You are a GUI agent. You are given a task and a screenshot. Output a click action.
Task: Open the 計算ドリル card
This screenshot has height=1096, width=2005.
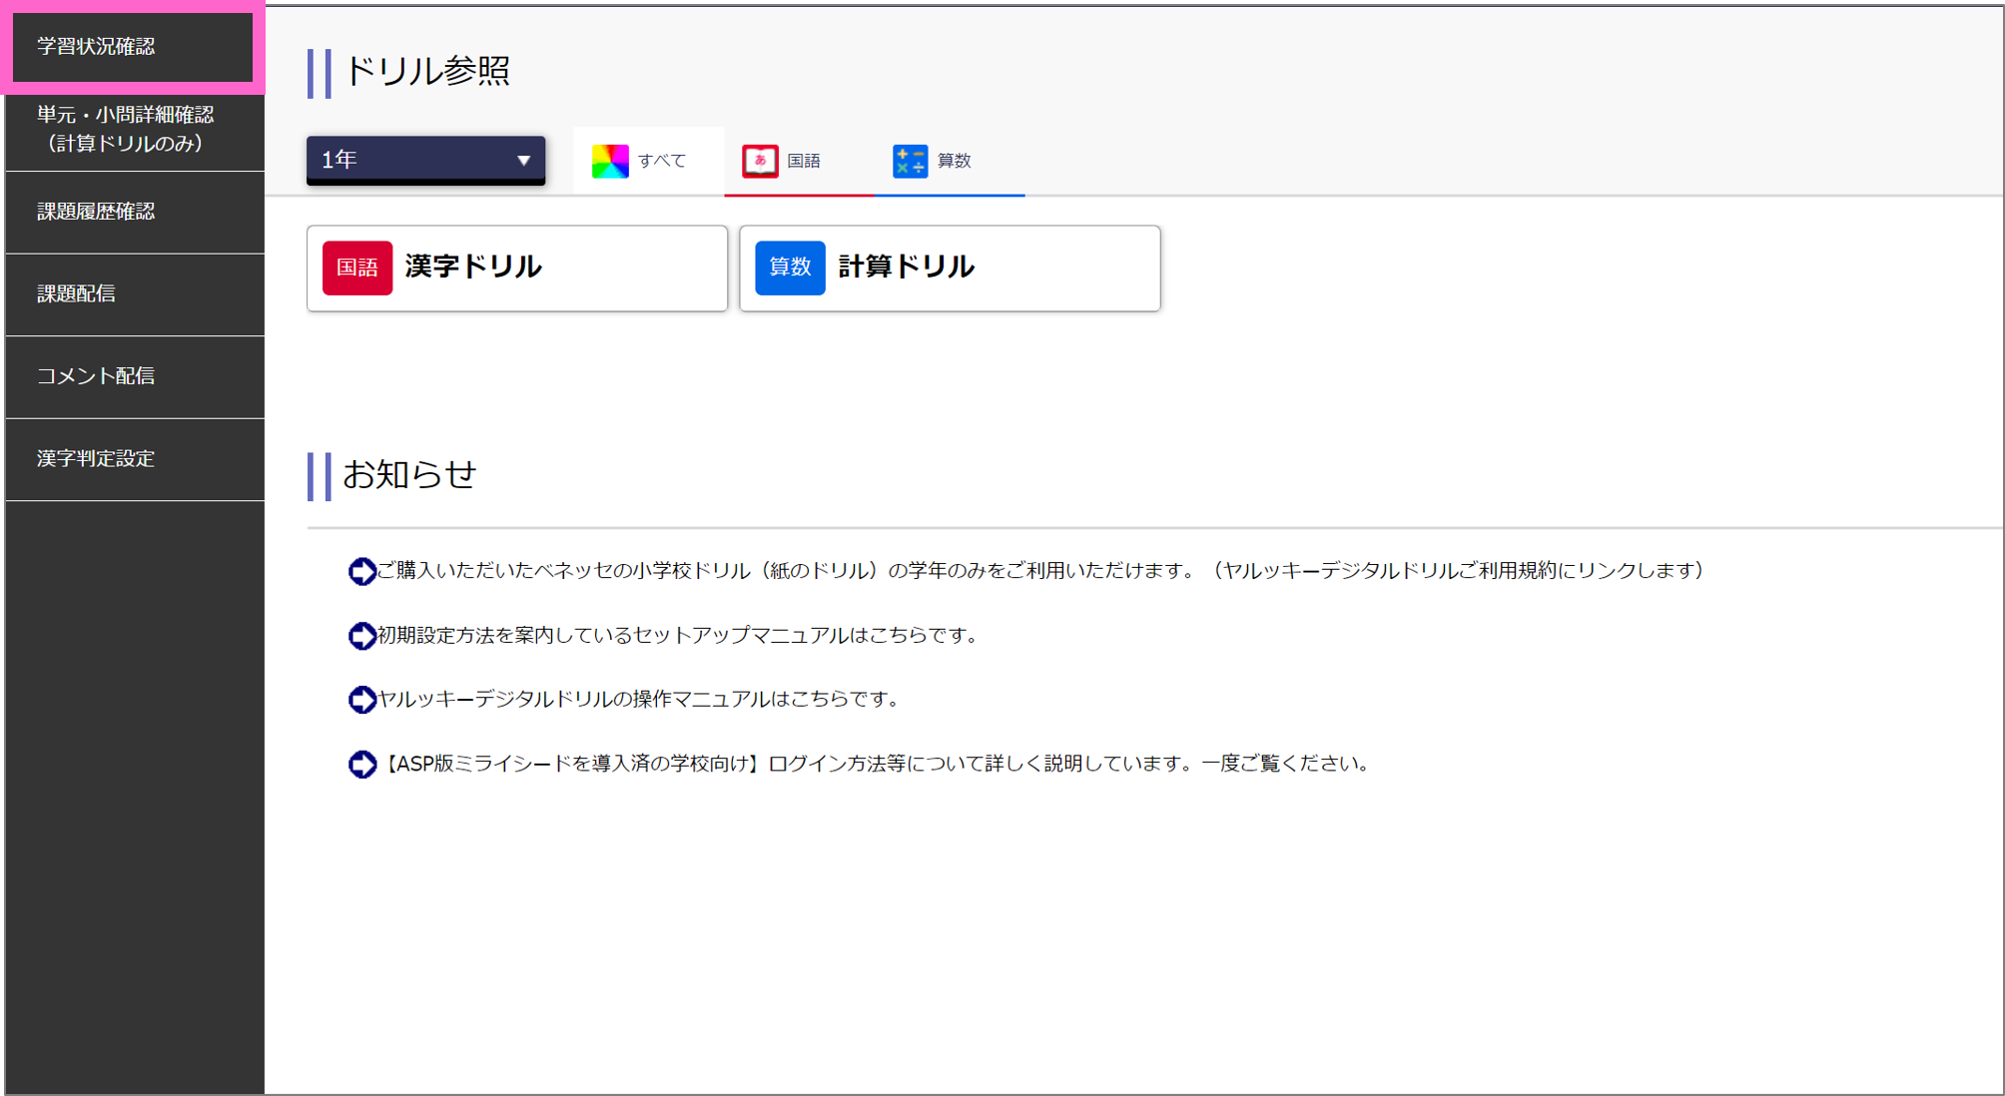949,268
